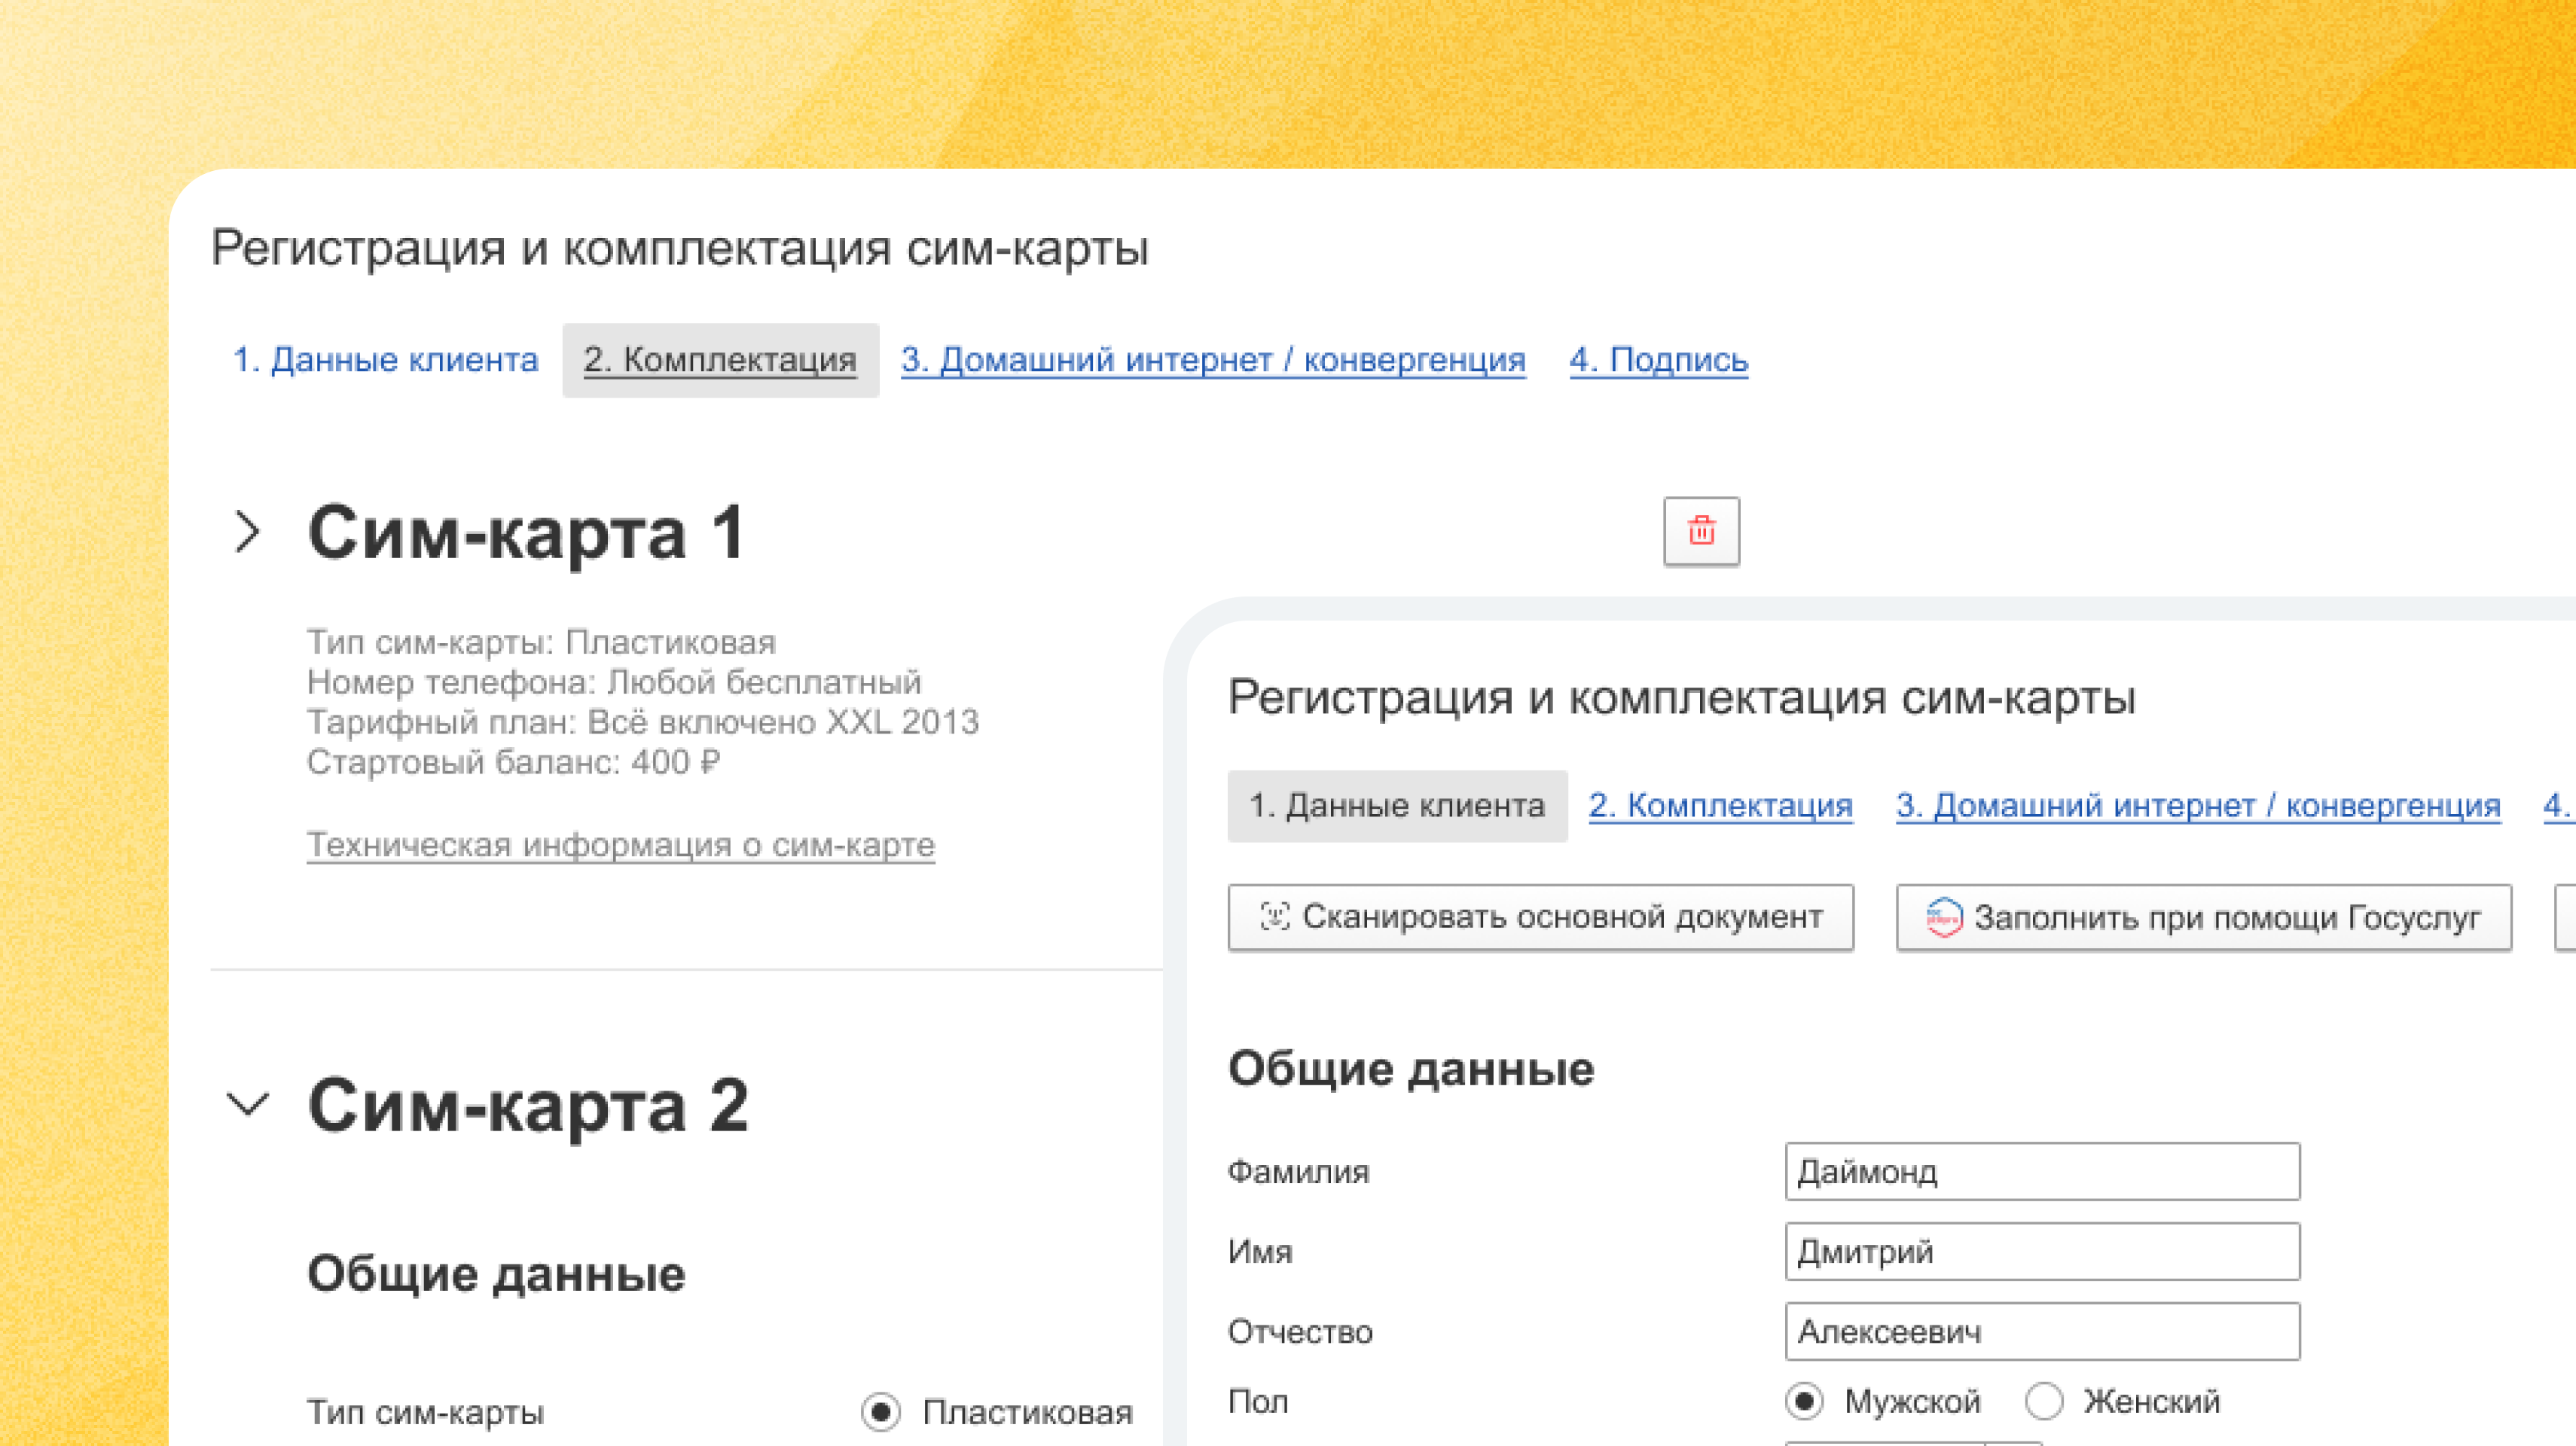This screenshot has height=1446, width=2576.
Task: Click text Тарифный план: Всё включено XXL 2013
Action: [x=642, y=722]
